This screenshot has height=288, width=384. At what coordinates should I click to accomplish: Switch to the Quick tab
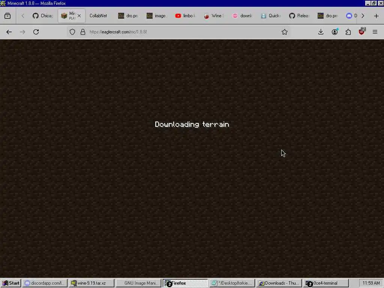pyautogui.click(x=271, y=16)
